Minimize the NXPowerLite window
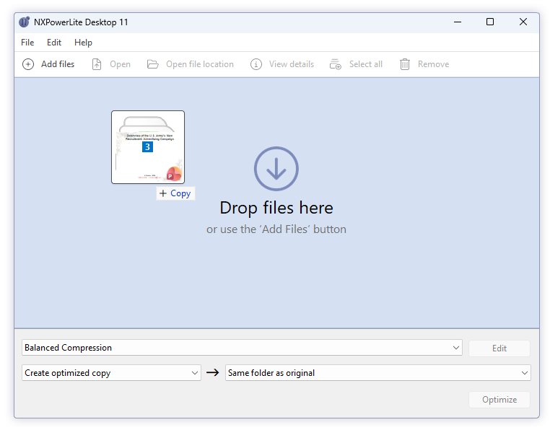550x430 pixels. tap(458, 22)
